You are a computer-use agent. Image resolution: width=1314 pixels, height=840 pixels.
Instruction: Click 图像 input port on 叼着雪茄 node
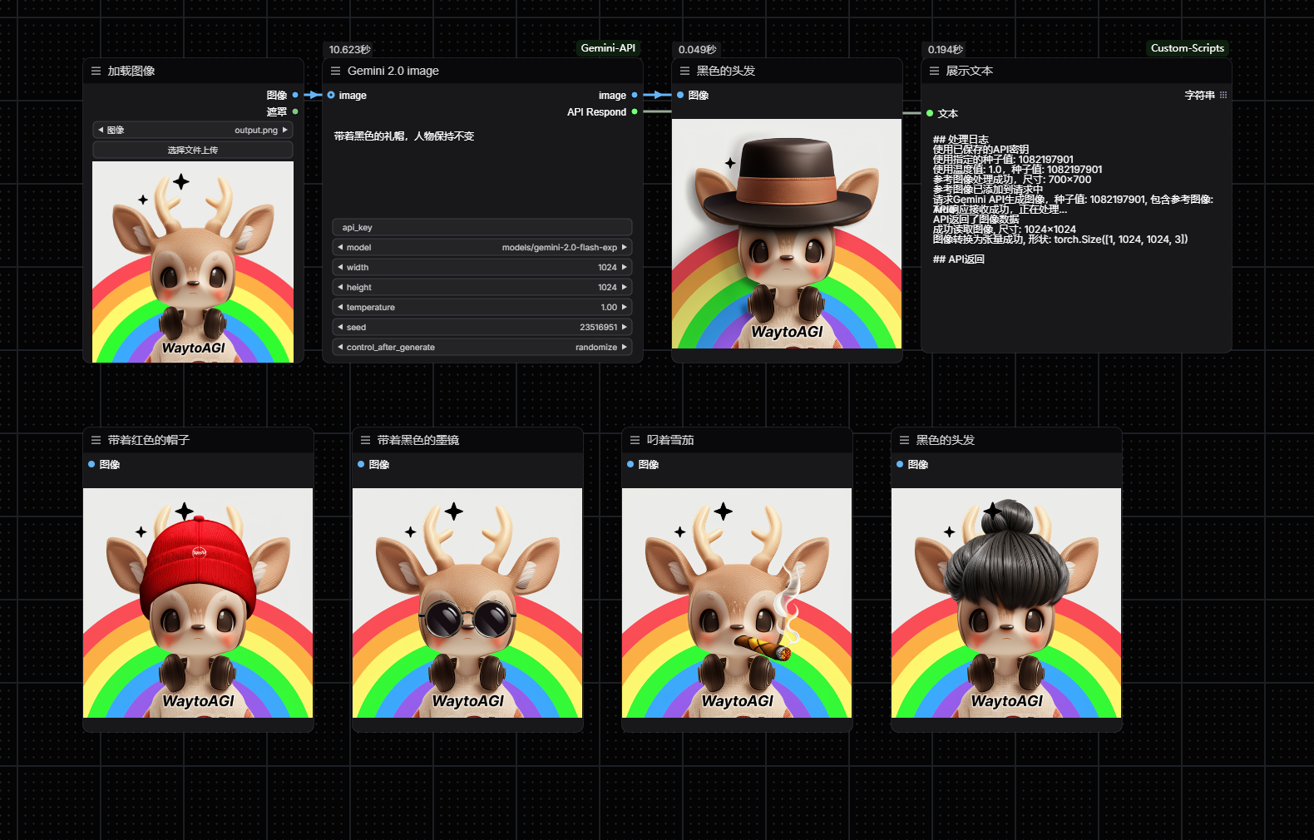click(x=630, y=464)
